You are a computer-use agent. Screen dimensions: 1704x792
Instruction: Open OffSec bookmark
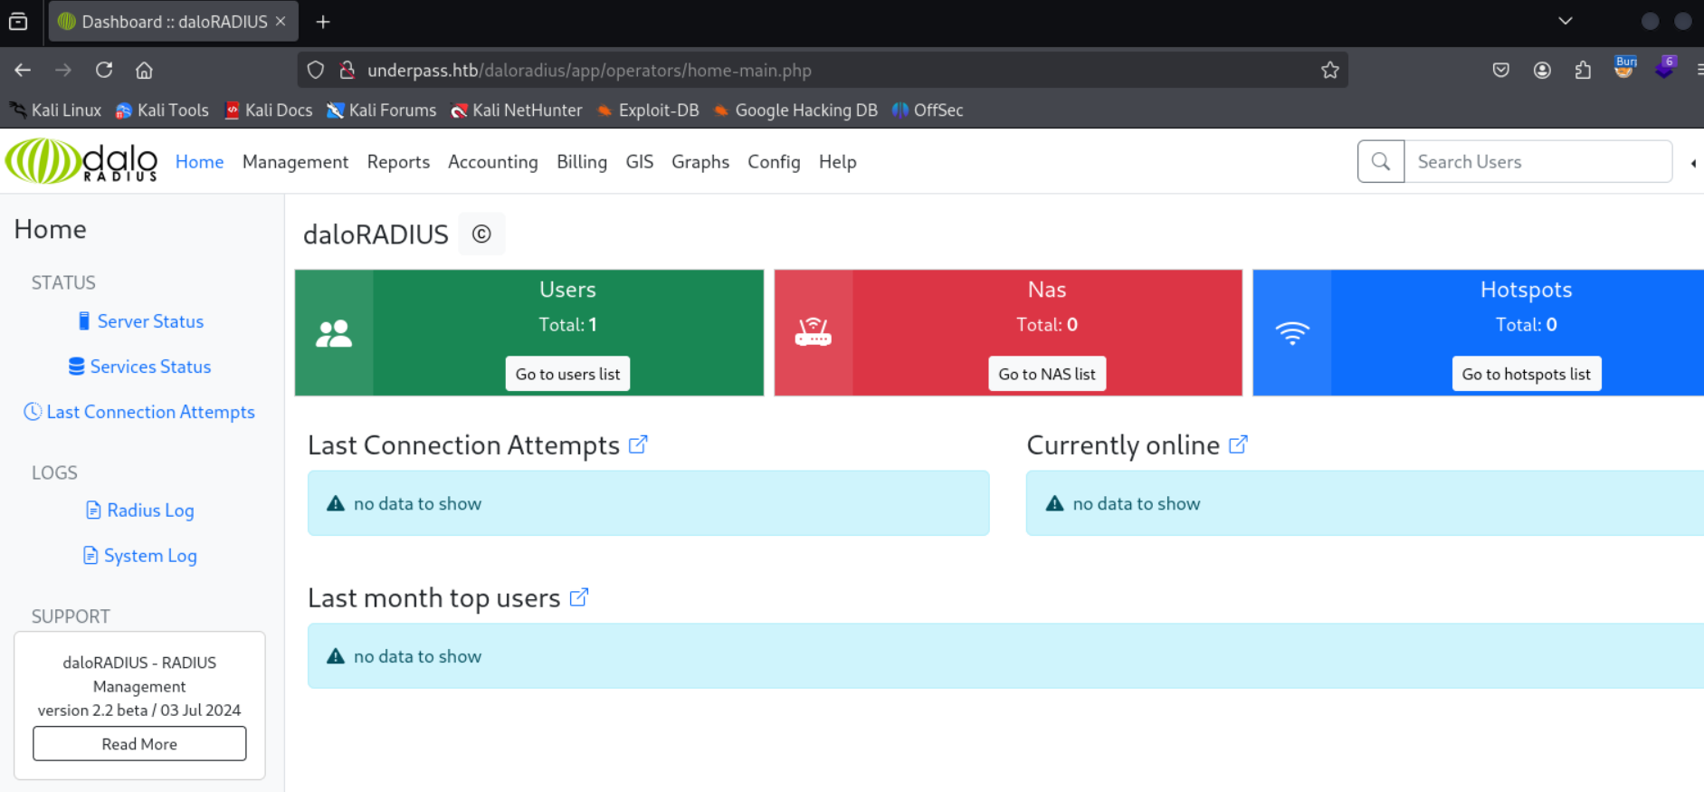pos(928,110)
